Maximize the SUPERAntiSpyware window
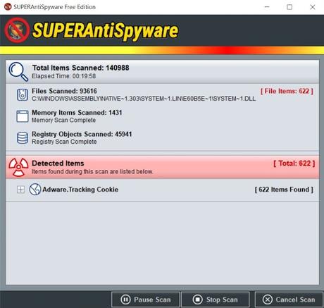Image resolution: width=324 pixels, height=308 pixels. 289,7
